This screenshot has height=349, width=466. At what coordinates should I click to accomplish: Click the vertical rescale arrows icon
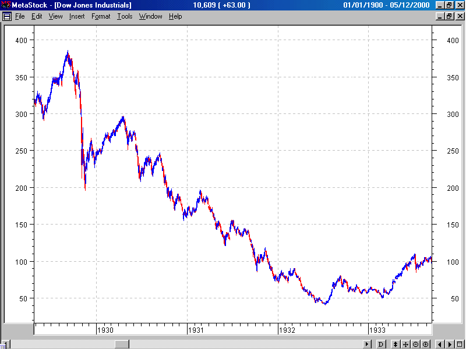[x=396, y=344]
